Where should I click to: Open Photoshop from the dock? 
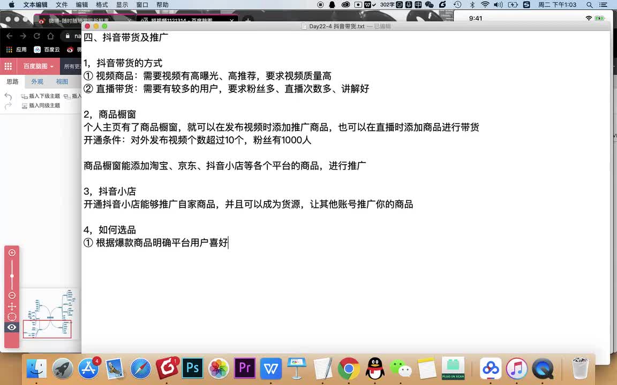pos(192,368)
